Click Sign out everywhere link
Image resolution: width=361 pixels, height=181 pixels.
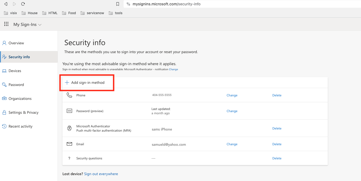(101, 174)
